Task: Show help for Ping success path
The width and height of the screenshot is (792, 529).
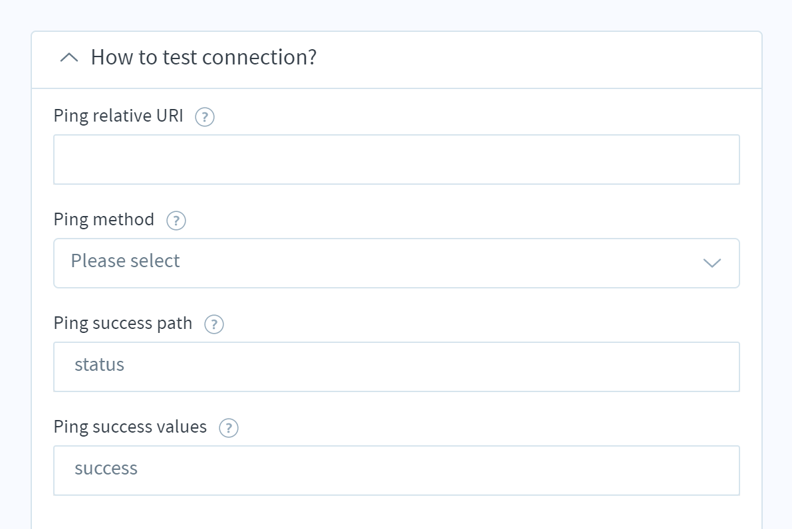Action: tap(214, 324)
